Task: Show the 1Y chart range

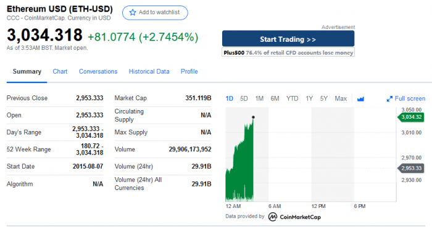Action: click(309, 98)
